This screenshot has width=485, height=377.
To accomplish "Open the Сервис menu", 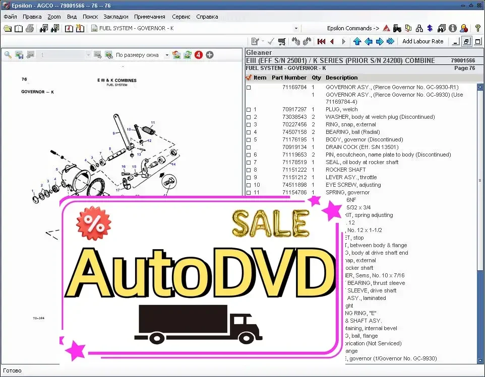I will [181, 16].
